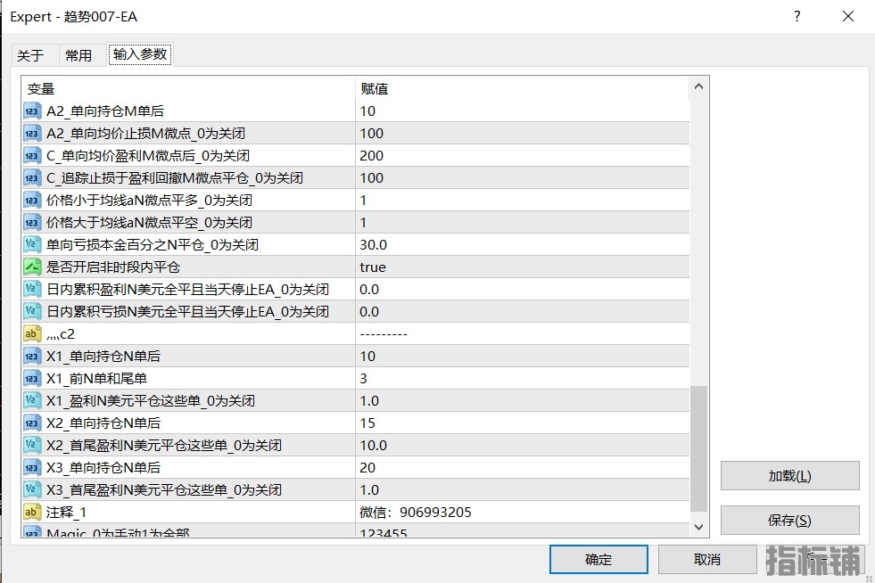875x583 pixels.
Task: Click the 加载(L) button
Action: coord(789,476)
